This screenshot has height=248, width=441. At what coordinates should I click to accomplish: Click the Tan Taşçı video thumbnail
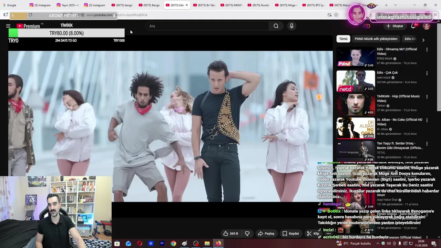click(356, 151)
